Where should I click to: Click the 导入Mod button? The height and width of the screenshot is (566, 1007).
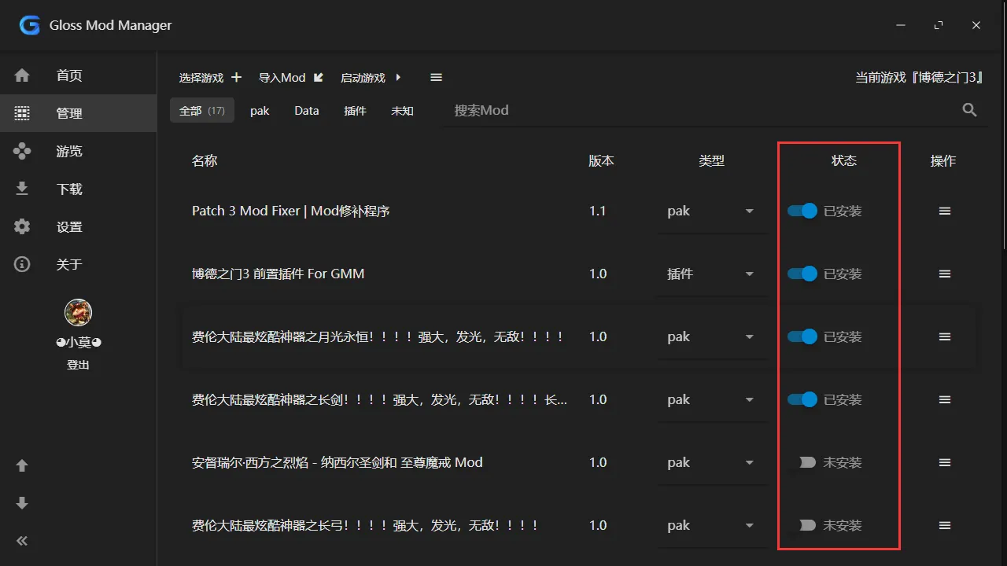click(290, 77)
